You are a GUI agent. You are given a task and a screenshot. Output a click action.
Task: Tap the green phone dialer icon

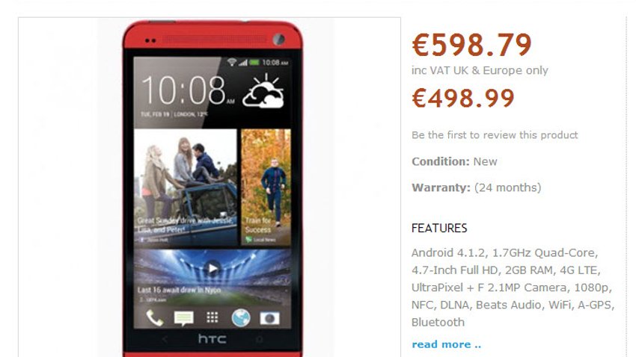[x=155, y=319]
